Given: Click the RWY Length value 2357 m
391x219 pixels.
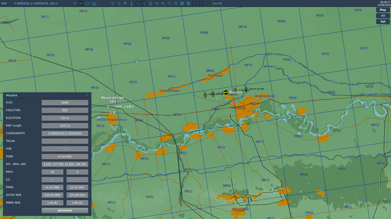Looking at the screenshot, I should [65, 125].
